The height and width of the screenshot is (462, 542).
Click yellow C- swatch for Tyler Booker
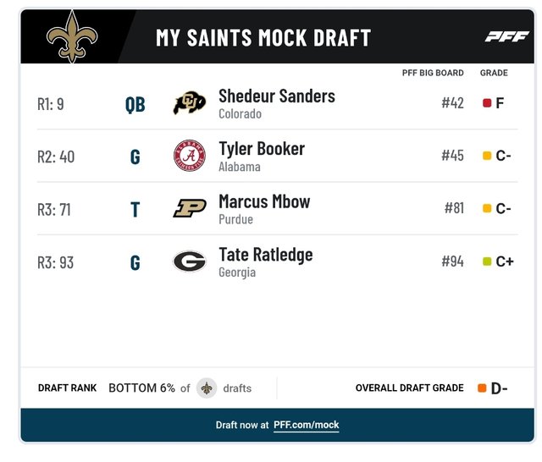[487, 156]
